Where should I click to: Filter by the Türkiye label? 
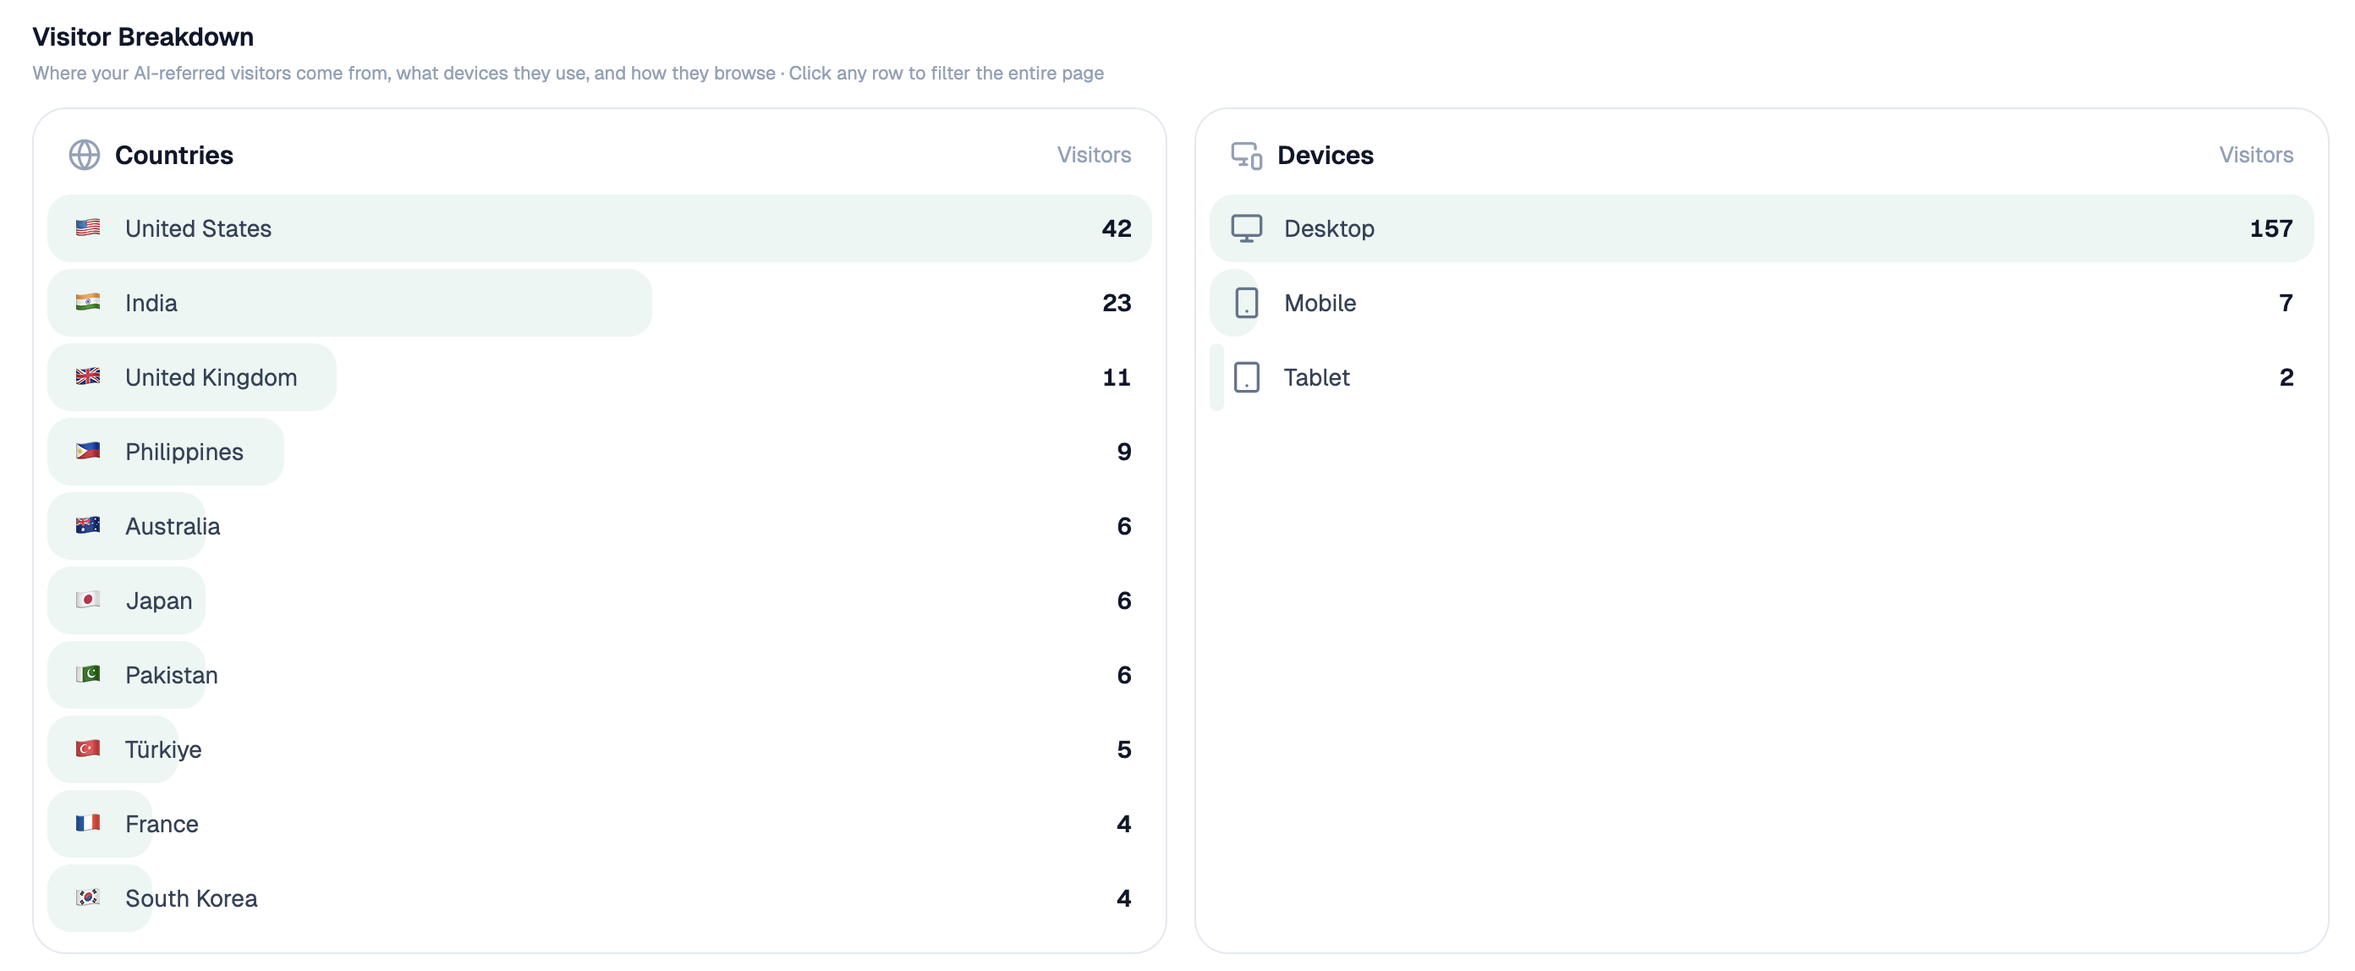(x=163, y=749)
